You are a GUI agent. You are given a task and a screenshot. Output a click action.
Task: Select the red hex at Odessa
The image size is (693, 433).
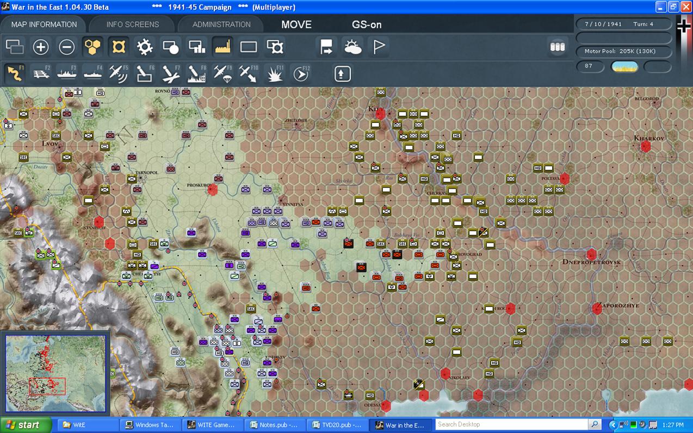point(386,406)
